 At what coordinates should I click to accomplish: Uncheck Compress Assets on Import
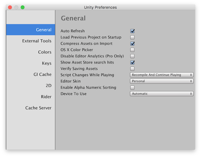coord(132,44)
